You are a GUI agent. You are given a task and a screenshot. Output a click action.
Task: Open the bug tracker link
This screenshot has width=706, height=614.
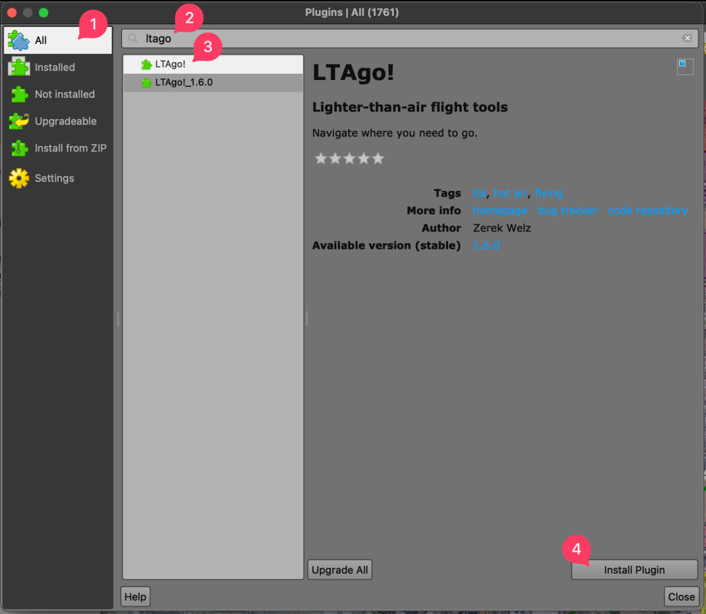click(x=567, y=211)
